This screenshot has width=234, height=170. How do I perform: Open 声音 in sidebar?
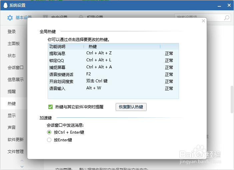[12, 127]
